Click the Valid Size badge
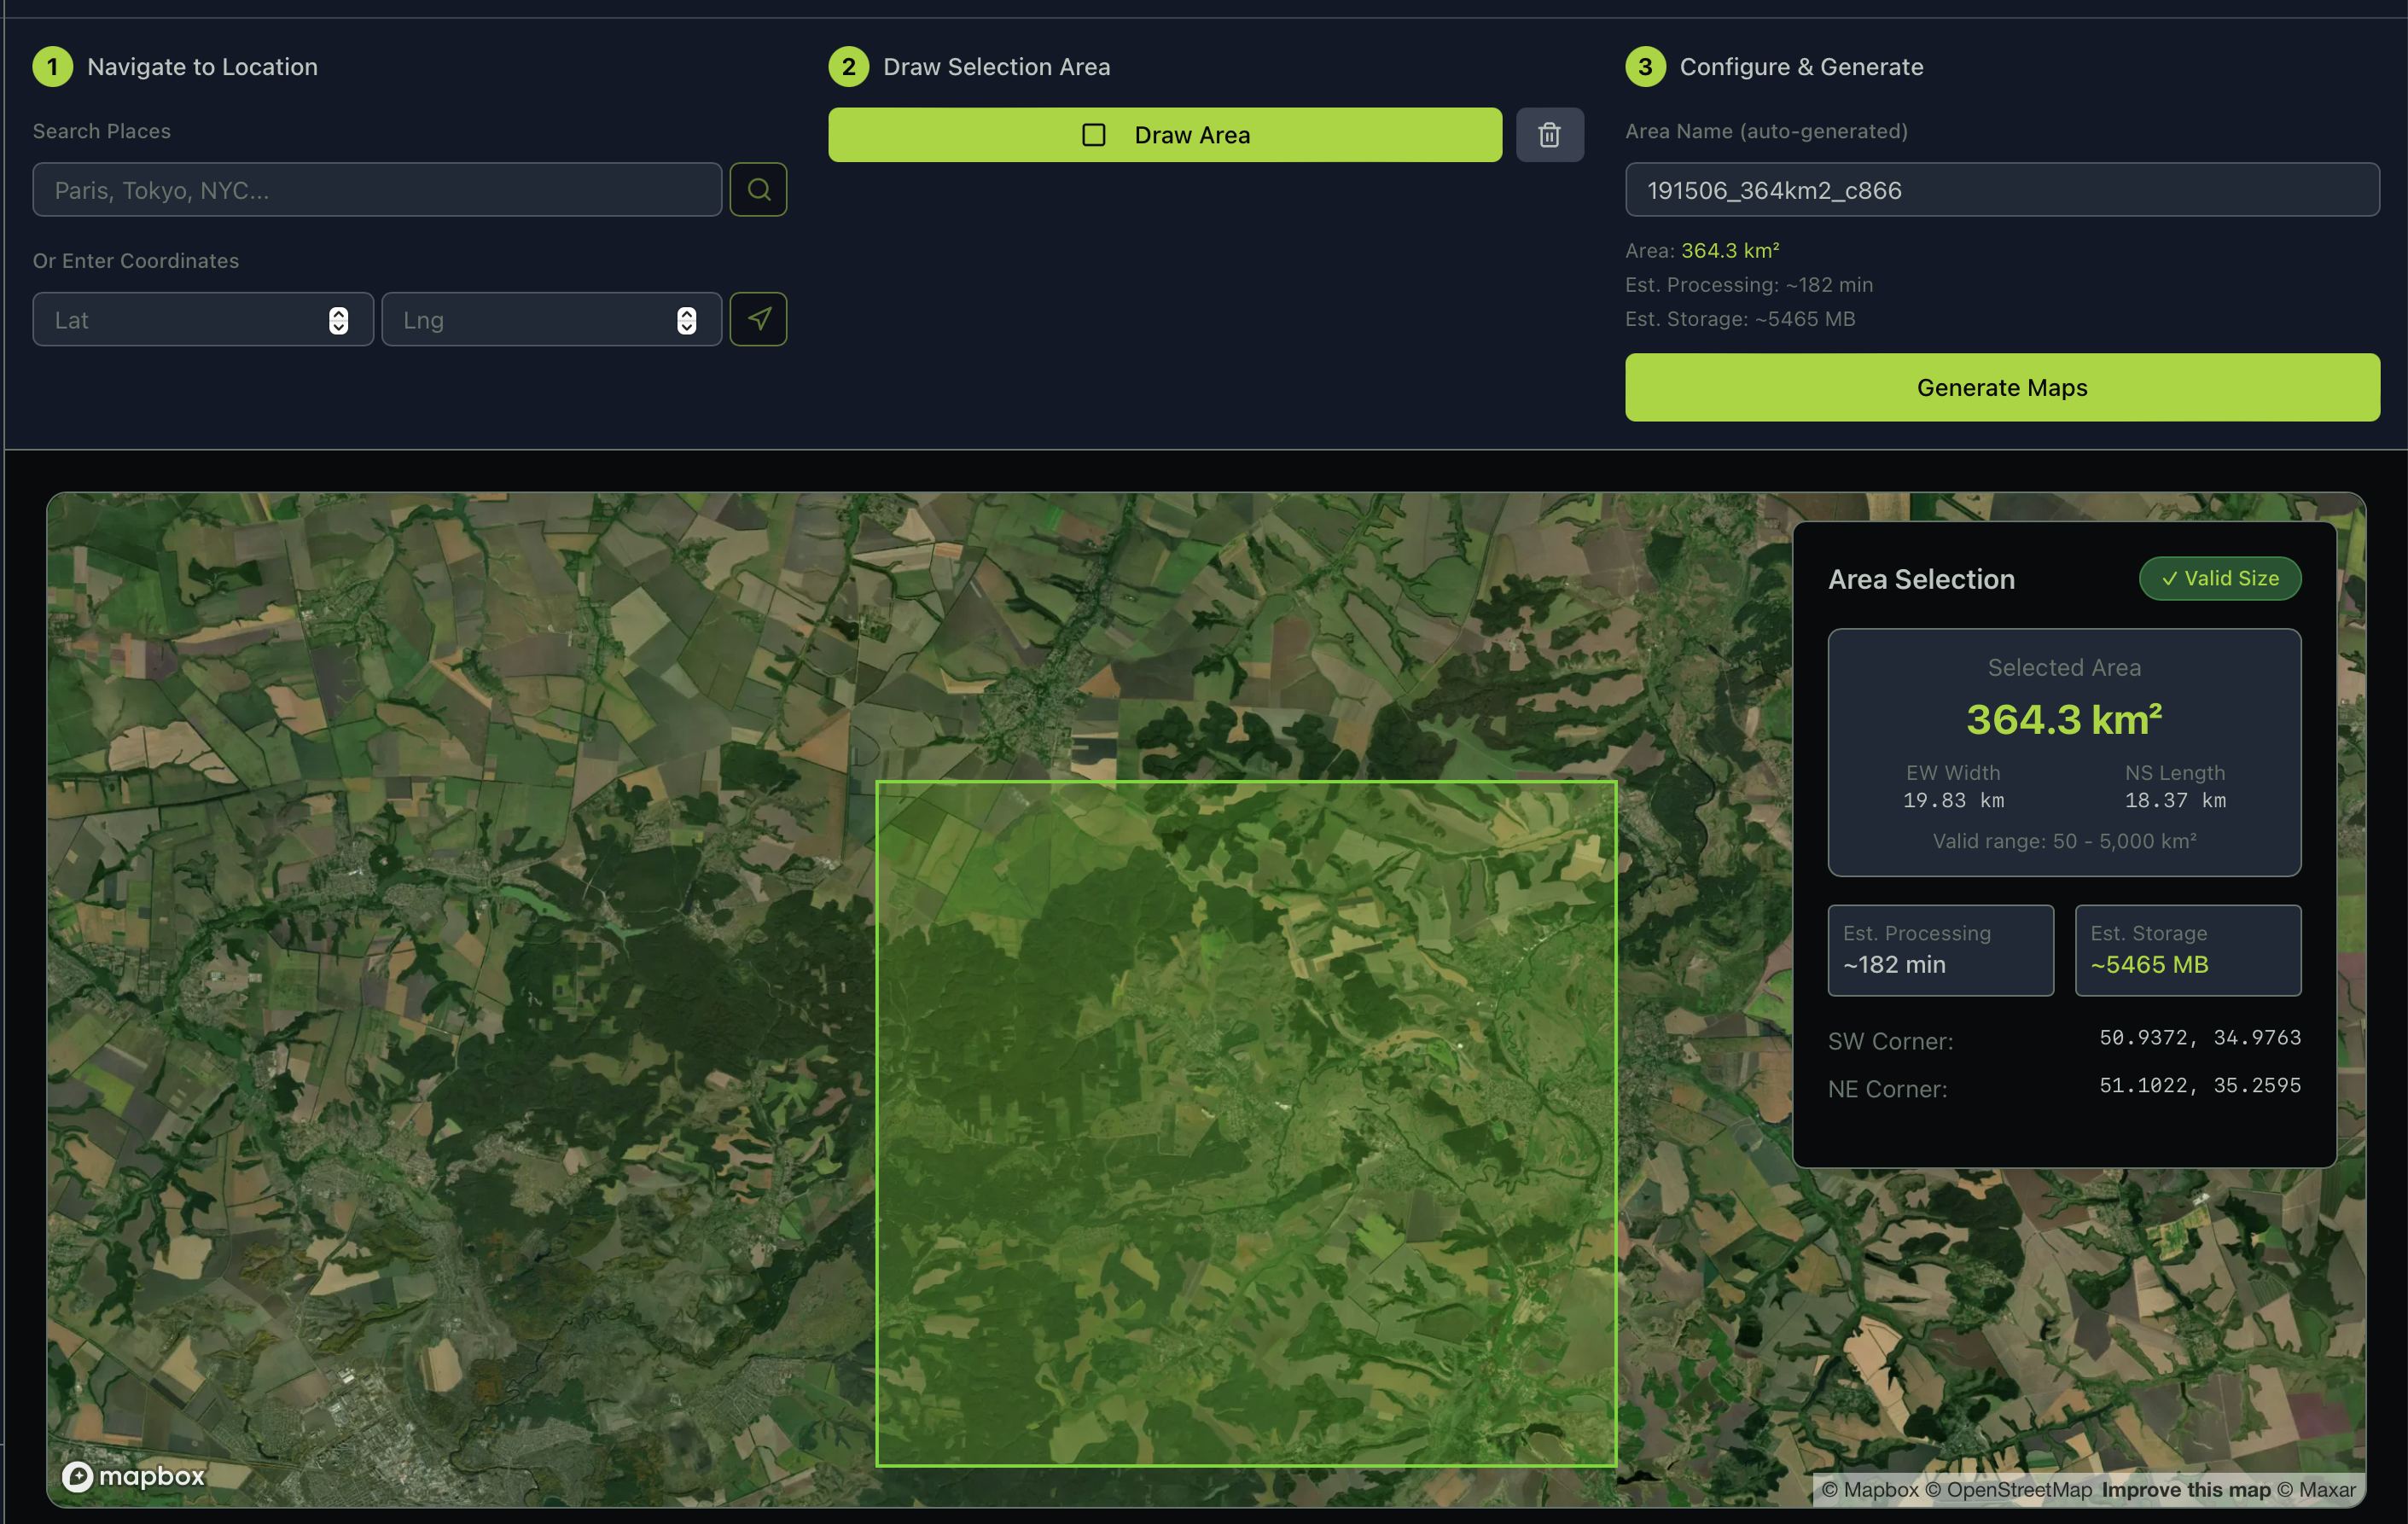This screenshot has width=2408, height=1524. click(x=2219, y=578)
